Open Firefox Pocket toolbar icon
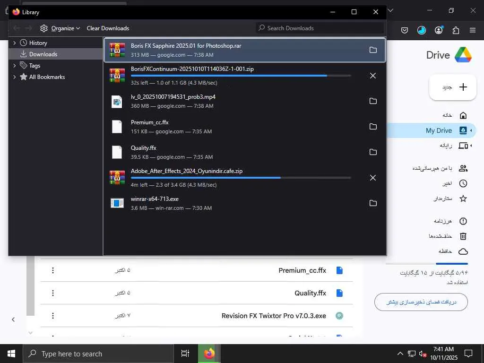The image size is (484, 363). [405, 30]
